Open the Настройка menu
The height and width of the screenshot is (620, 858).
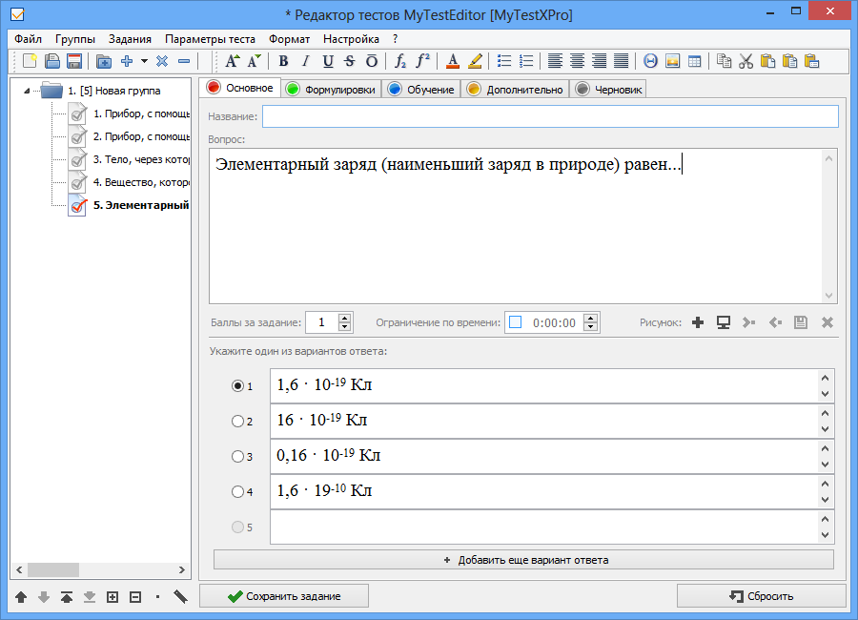pos(351,39)
